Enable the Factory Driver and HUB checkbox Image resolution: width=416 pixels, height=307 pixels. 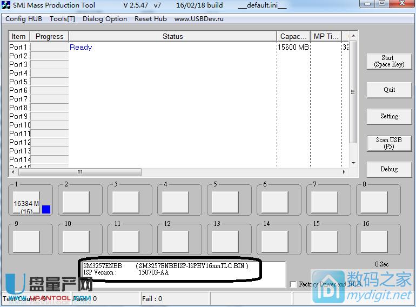[x=293, y=284]
